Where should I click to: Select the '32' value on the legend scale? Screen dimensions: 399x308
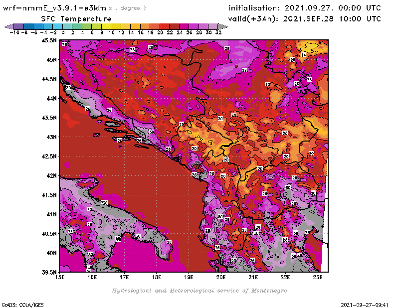218,32
